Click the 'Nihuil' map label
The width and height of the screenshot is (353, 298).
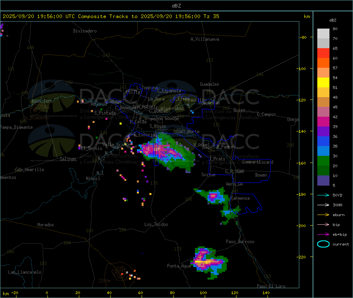(93, 179)
